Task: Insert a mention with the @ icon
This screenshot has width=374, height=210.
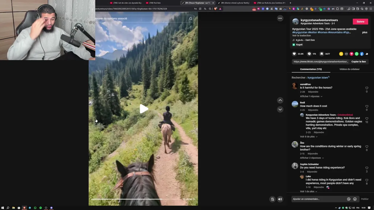Action: [349, 199]
